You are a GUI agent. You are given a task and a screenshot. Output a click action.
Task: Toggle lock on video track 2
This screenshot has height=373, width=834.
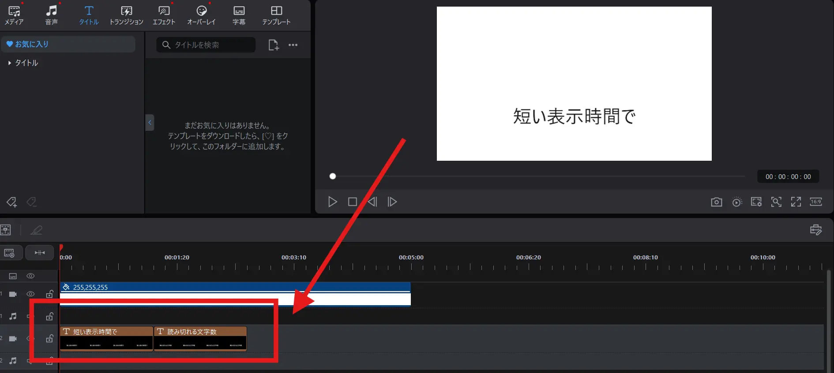pyautogui.click(x=50, y=338)
